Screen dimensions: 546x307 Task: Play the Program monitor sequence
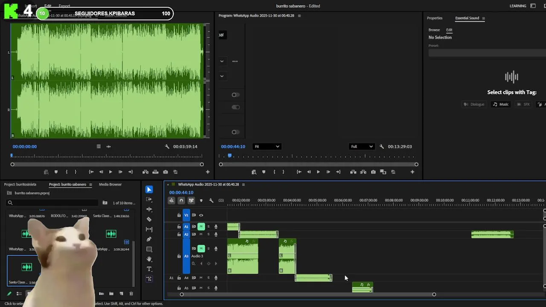[318, 172]
